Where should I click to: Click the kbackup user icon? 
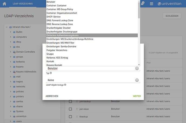[x=77, y=117]
